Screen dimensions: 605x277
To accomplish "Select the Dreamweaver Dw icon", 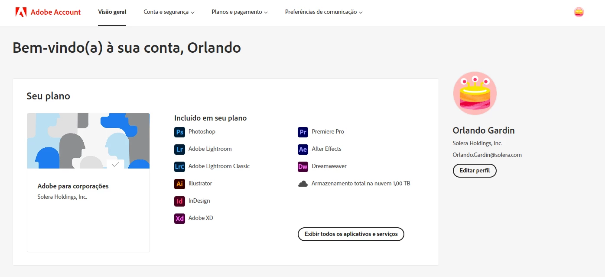I will tap(303, 166).
